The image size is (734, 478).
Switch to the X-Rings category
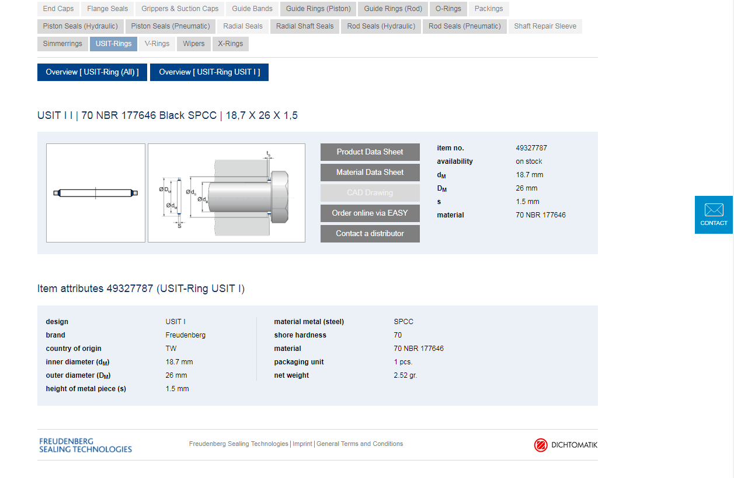tap(231, 44)
